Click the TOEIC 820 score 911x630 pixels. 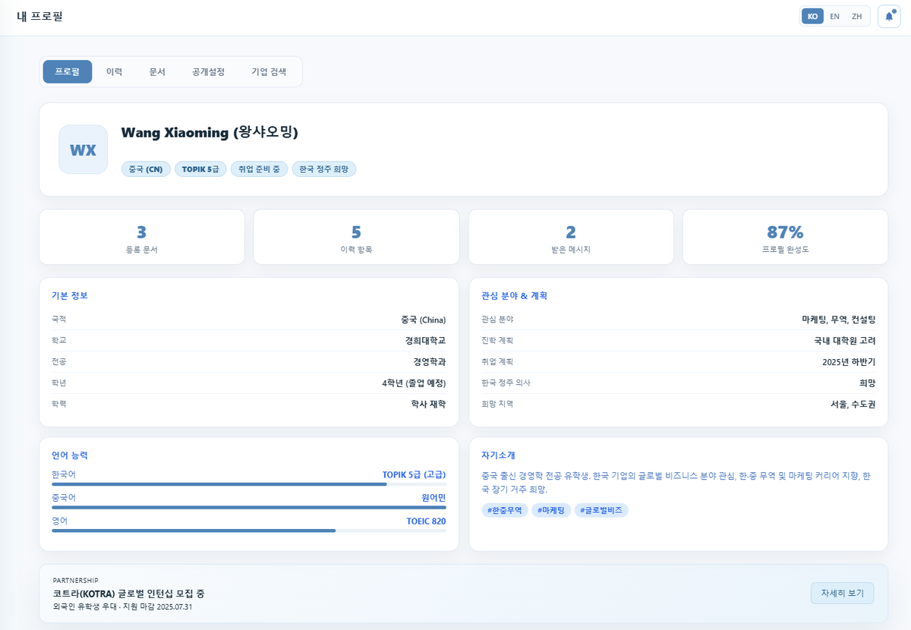426,521
